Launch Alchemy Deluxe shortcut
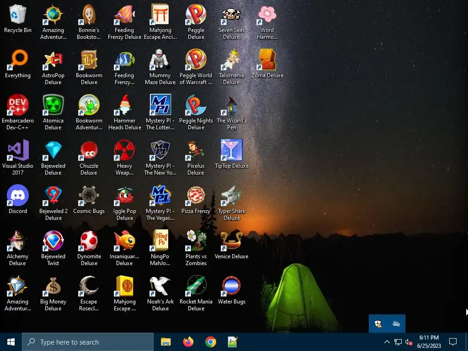 click(x=18, y=240)
